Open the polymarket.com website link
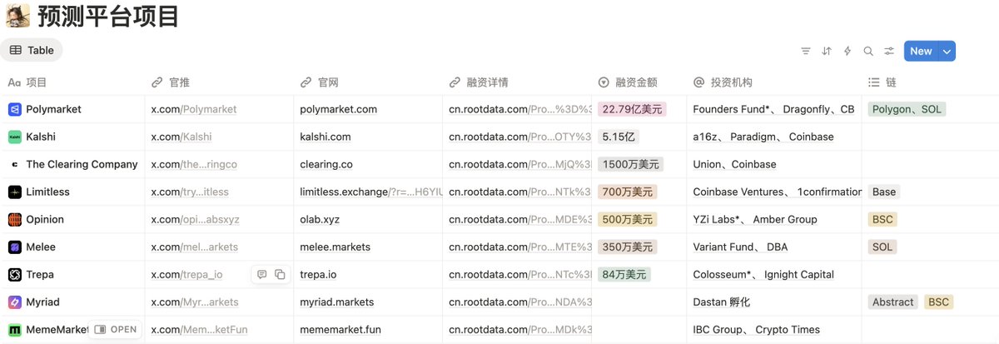Screen dimensions: 999x344 point(339,109)
